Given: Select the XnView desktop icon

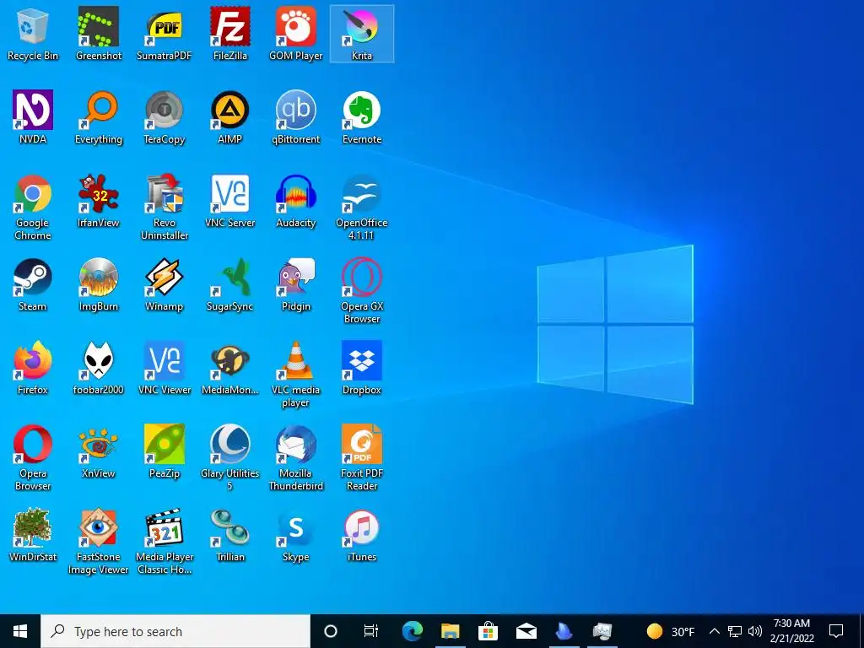Looking at the screenshot, I should click(99, 452).
